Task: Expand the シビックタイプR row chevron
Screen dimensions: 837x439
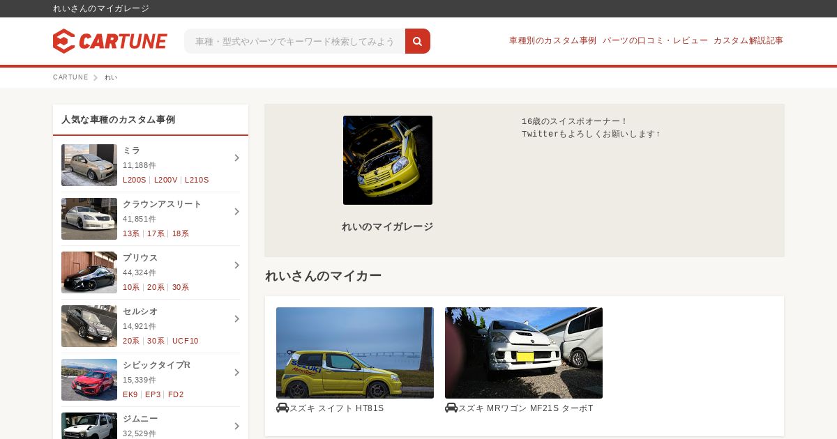Action: click(236, 373)
